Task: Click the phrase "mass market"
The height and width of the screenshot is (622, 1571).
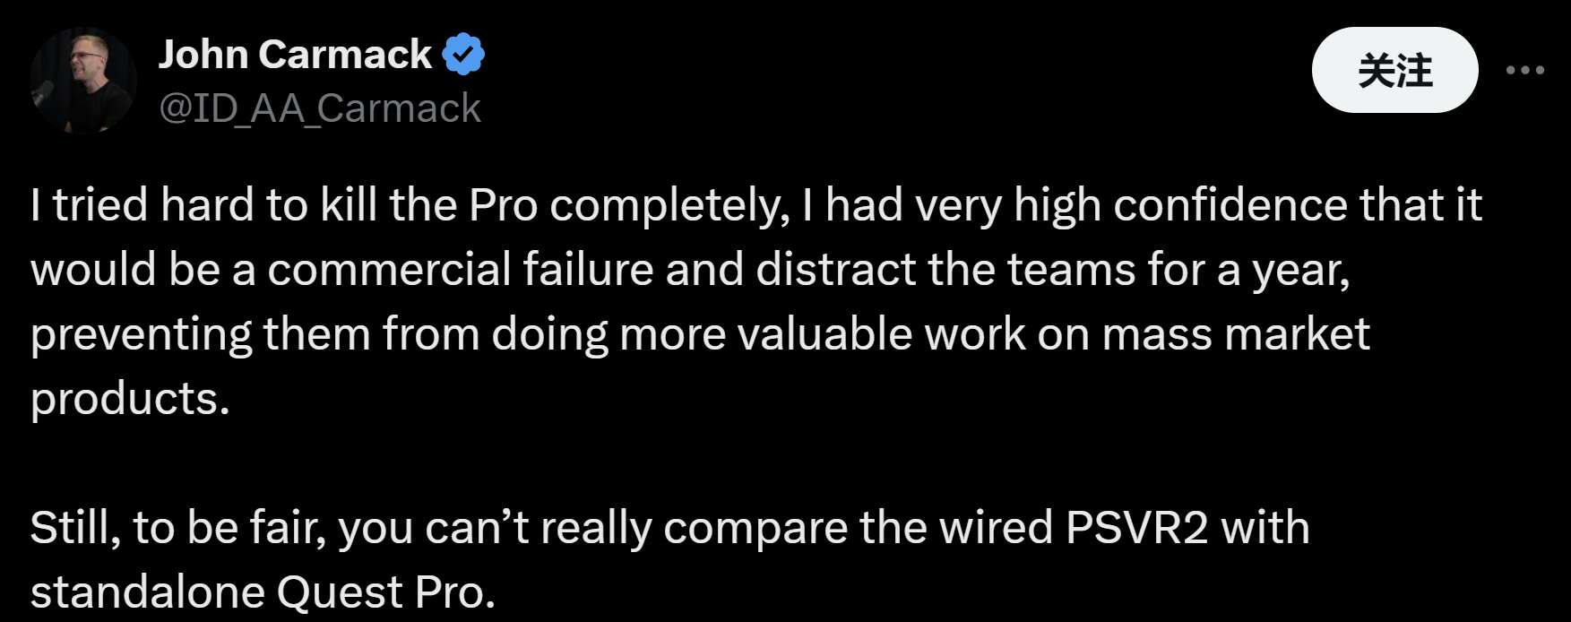Action: pos(1236,333)
